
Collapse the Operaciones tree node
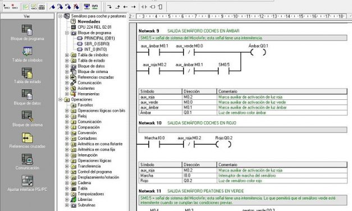coord(61,99)
